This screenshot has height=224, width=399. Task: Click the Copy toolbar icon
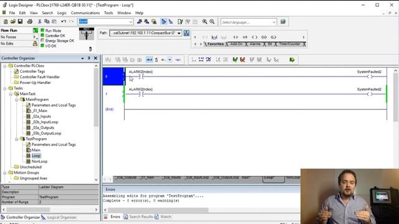pyautogui.click(x=47, y=22)
